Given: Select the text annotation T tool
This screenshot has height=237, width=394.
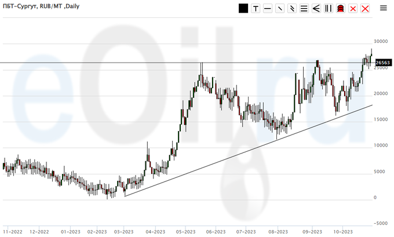Looking at the screenshot, I should (x=256, y=9).
